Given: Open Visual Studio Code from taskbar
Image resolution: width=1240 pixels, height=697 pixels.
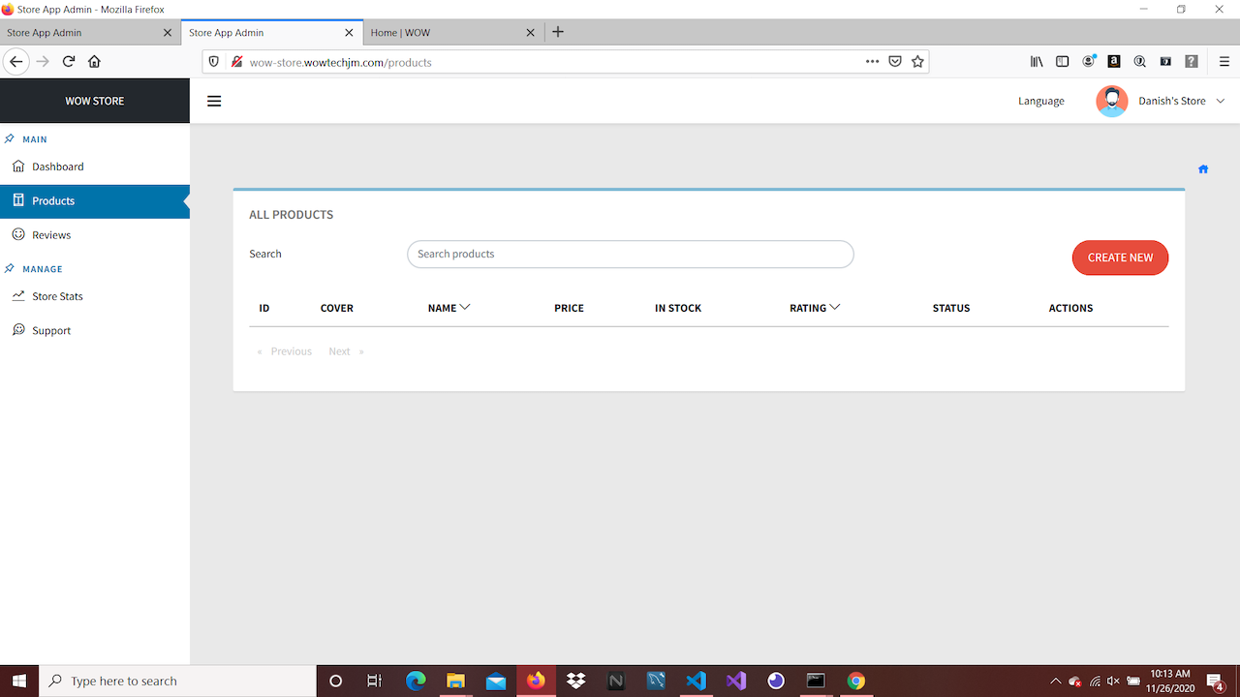Looking at the screenshot, I should coord(696,681).
